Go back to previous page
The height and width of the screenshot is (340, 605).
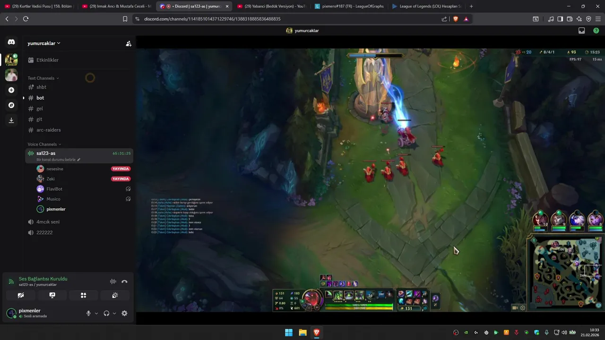[7, 19]
